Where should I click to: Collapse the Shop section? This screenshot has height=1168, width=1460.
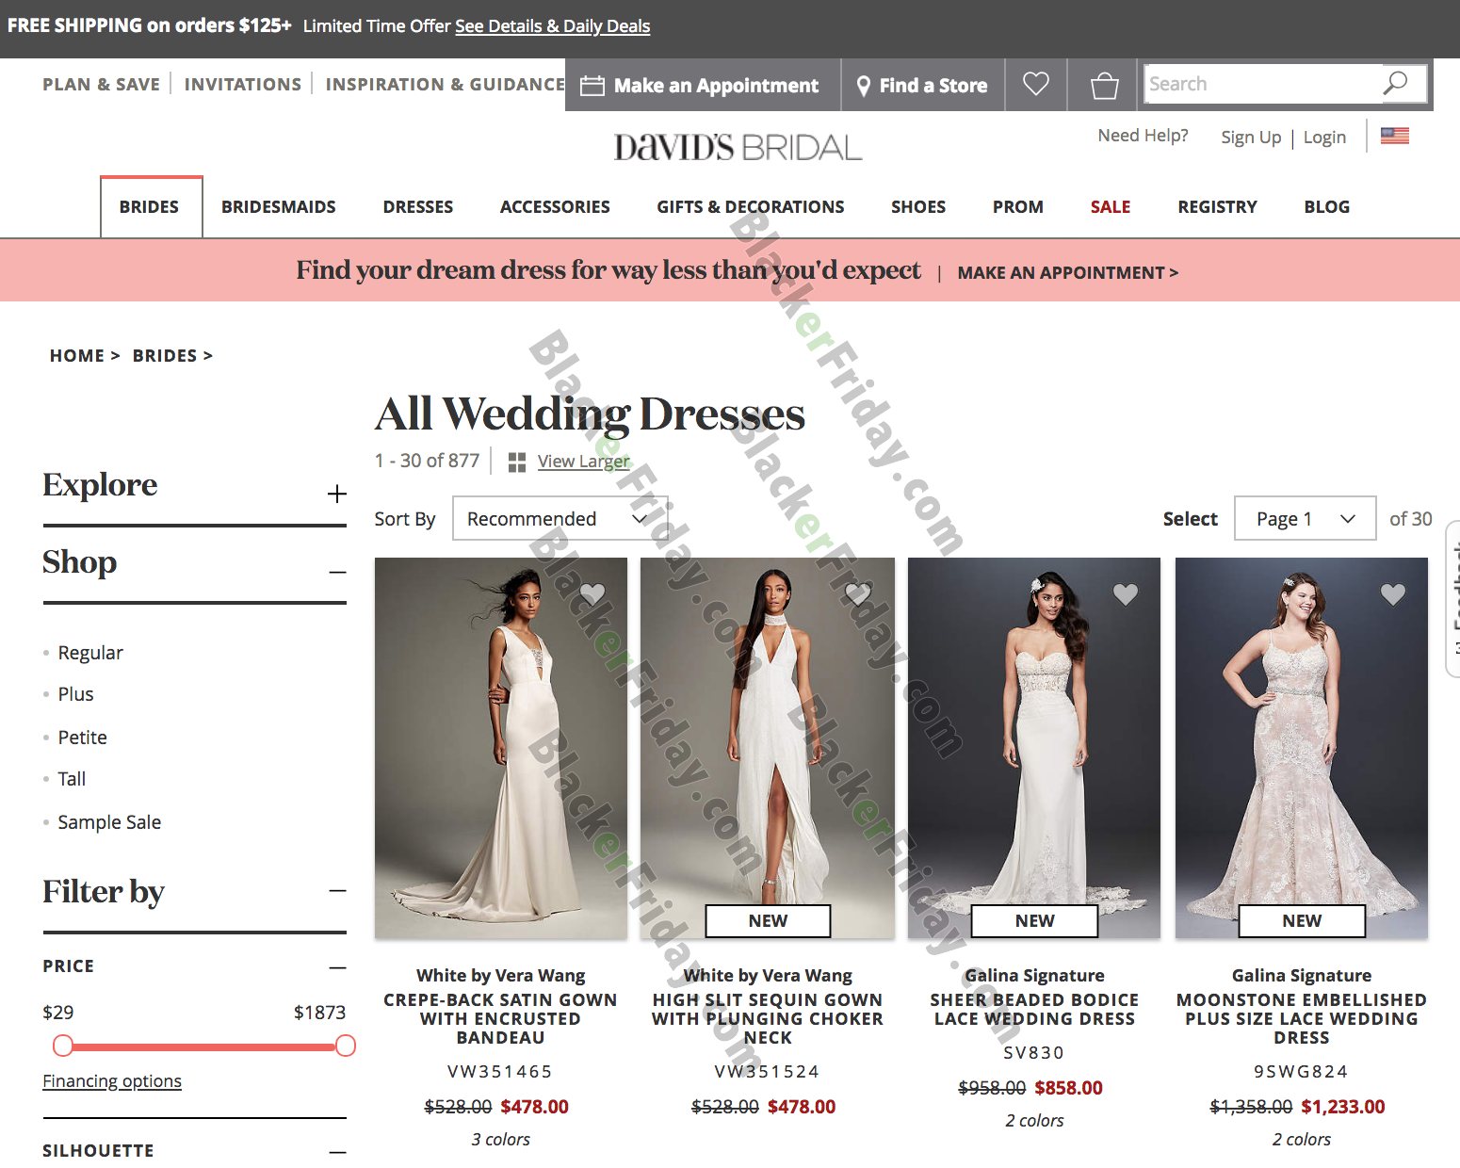pyautogui.click(x=338, y=572)
